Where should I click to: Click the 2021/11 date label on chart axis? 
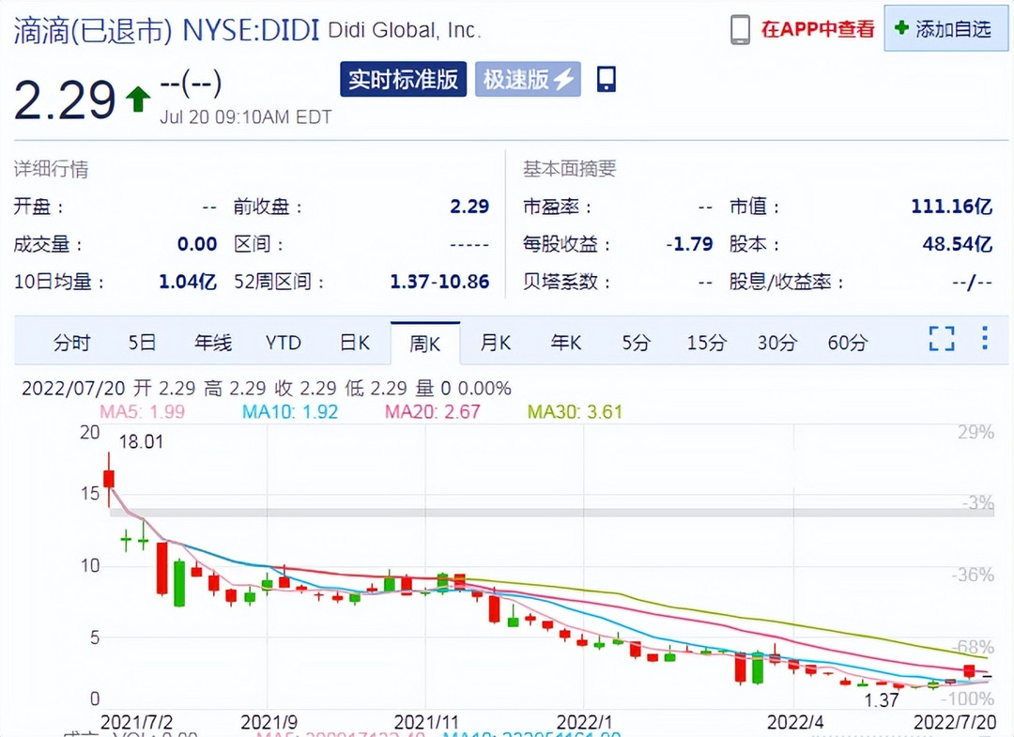[x=426, y=721]
